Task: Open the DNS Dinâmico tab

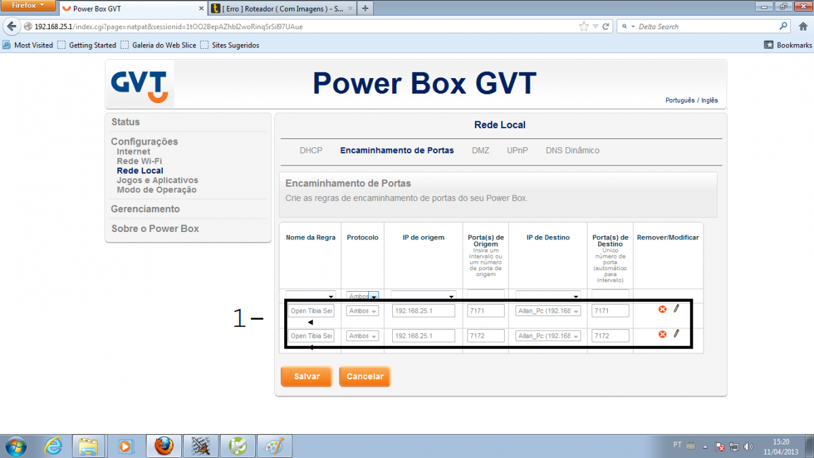Action: 573,151
